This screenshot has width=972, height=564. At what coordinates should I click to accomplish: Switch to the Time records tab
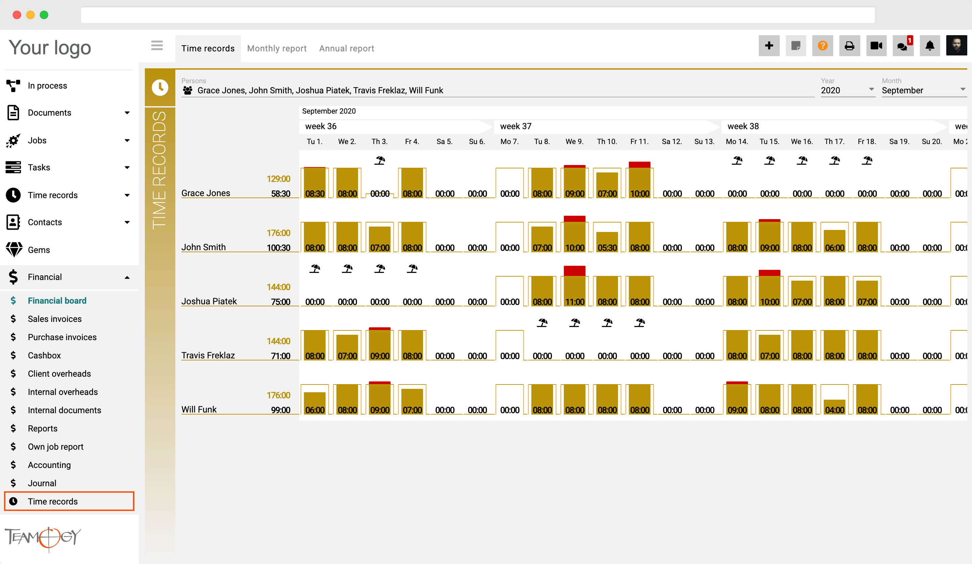(x=208, y=49)
